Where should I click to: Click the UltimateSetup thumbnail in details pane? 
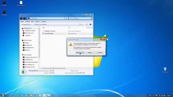point(24,72)
